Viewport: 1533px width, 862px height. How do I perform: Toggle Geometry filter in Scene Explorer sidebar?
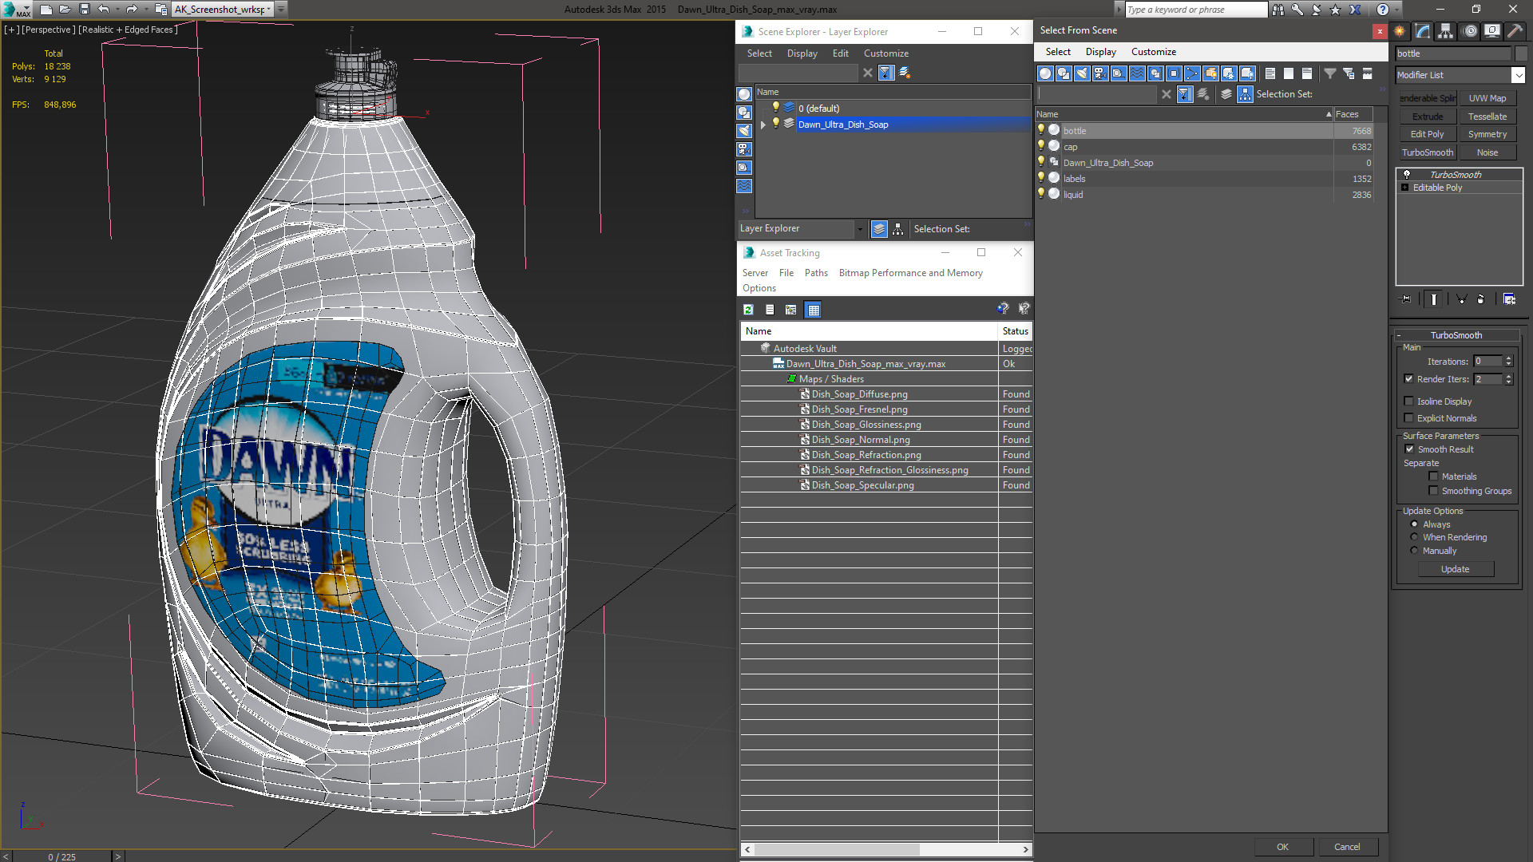tap(744, 94)
